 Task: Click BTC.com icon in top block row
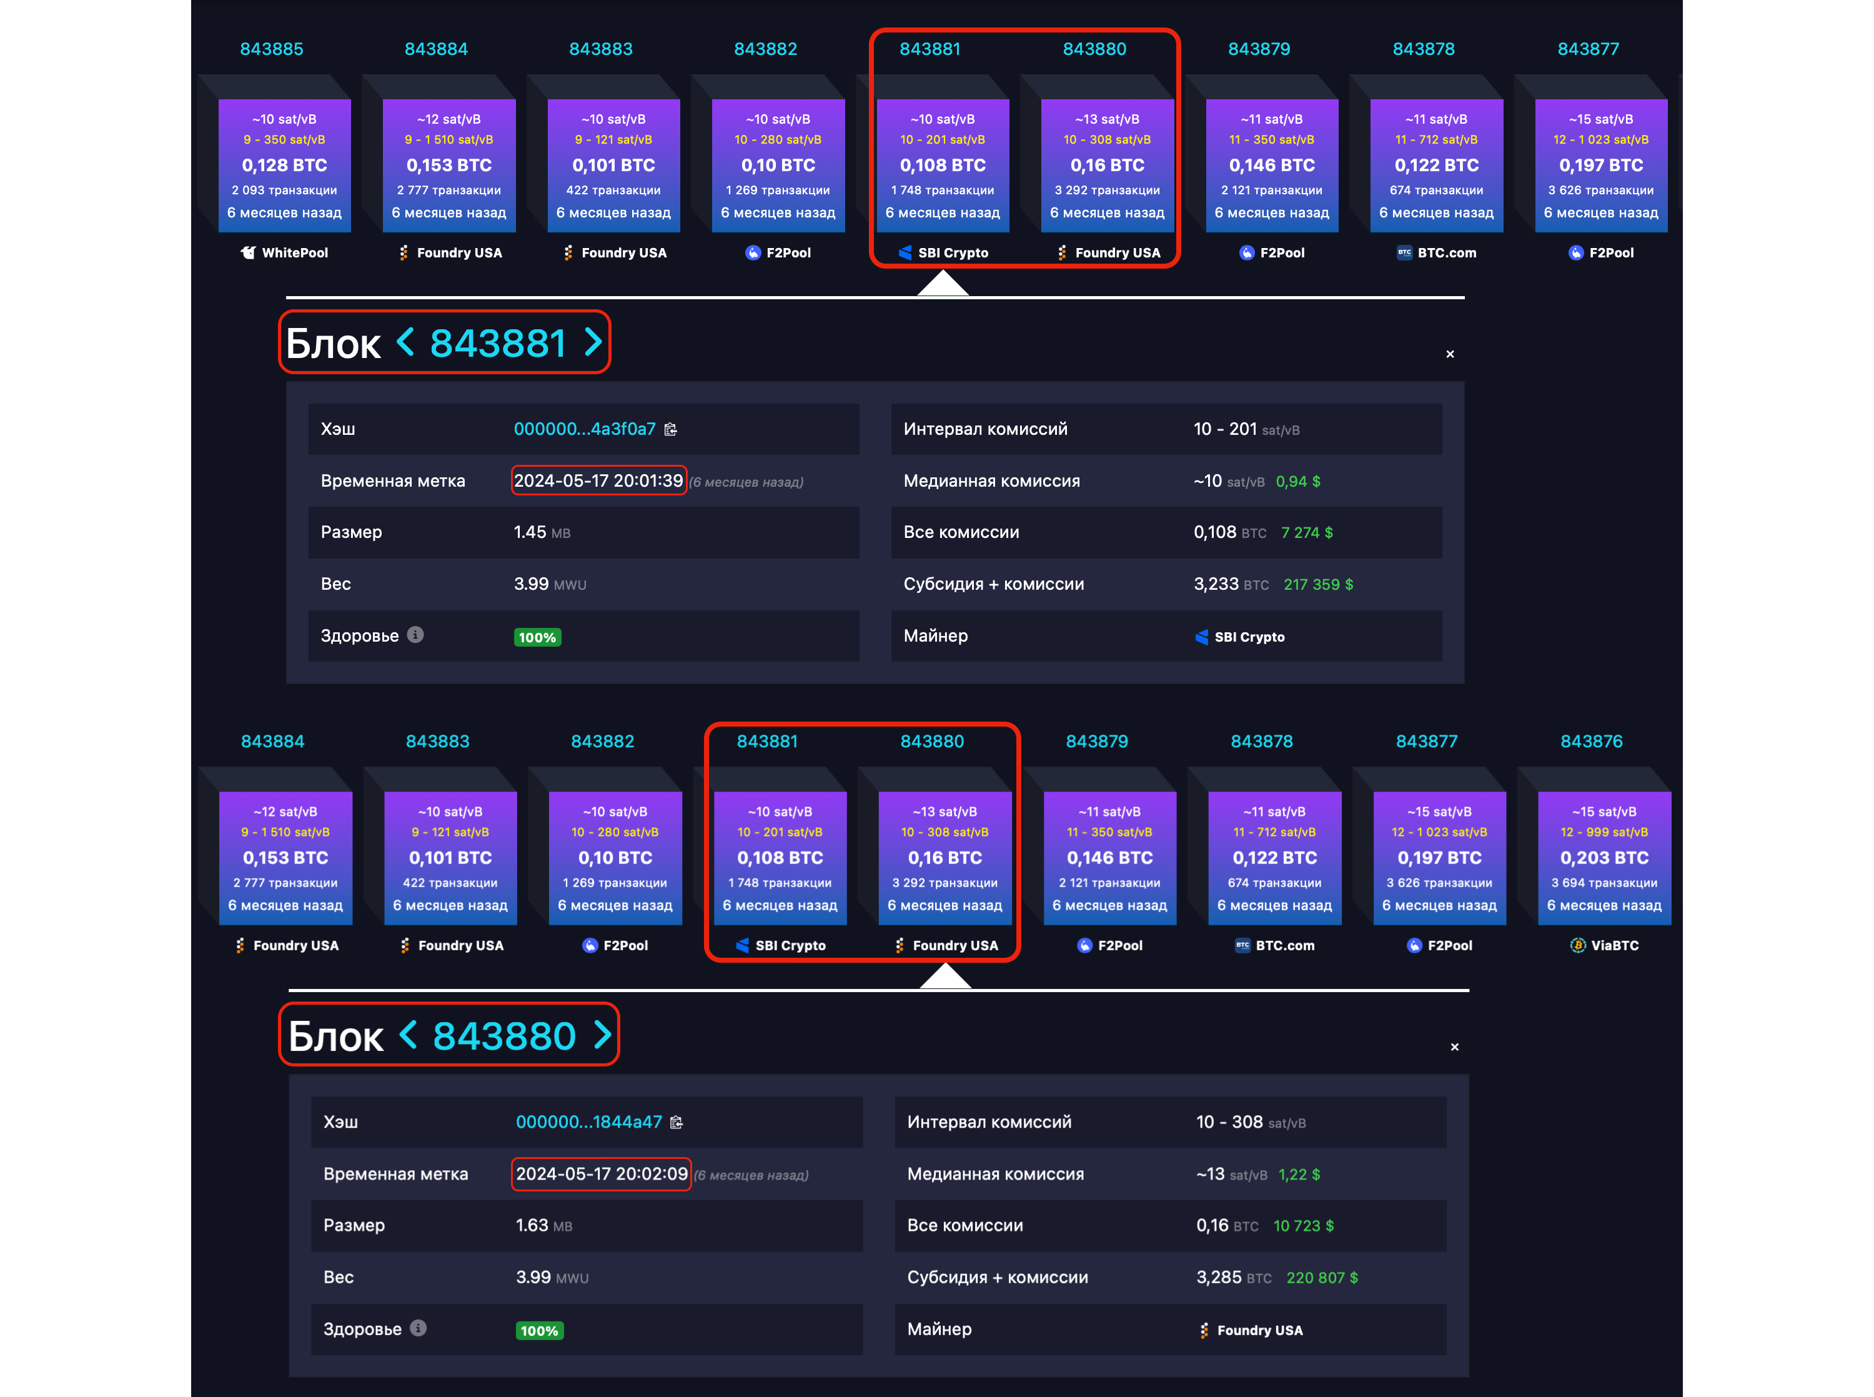tap(1404, 253)
